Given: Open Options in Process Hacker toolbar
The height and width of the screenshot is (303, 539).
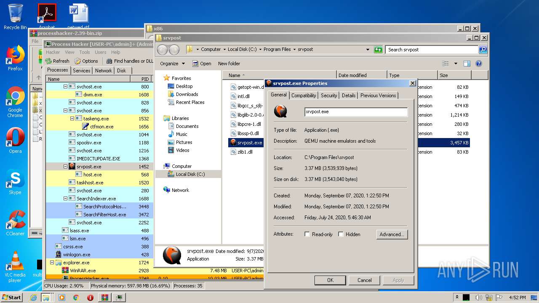Looking at the screenshot, I should coord(86,61).
